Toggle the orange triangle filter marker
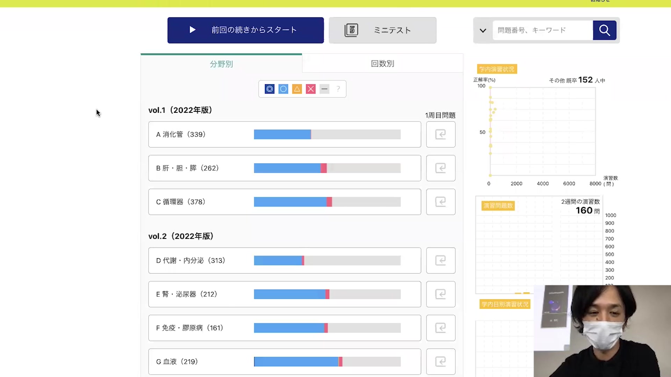The height and width of the screenshot is (377, 671). [x=297, y=89]
